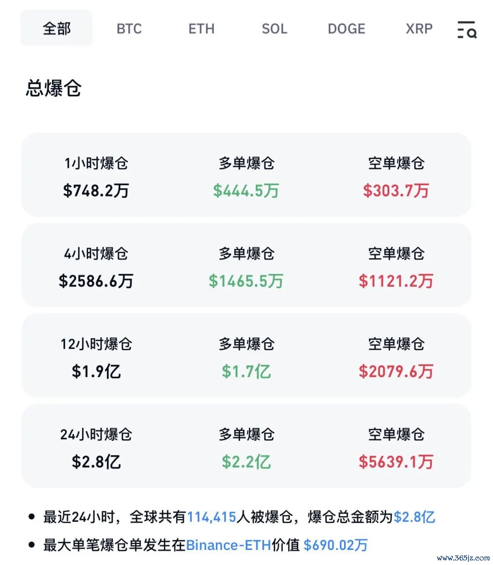Screen dimensions: 493x565
Task: Click the Binance-ETH link
Action: click(x=228, y=545)
